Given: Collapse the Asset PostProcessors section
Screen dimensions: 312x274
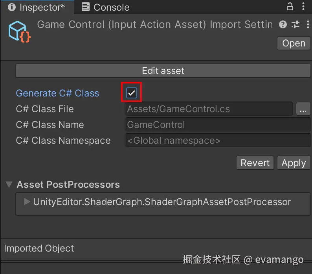Looking at the screenshot, I should 9,185.
